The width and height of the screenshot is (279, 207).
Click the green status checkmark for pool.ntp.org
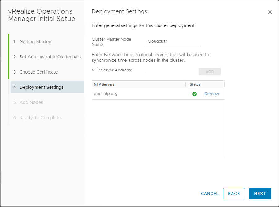tap(194, 94)
